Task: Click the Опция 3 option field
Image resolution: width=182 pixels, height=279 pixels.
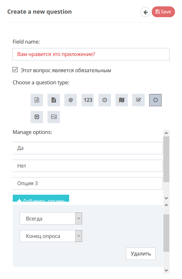Action: pos(88,183)
